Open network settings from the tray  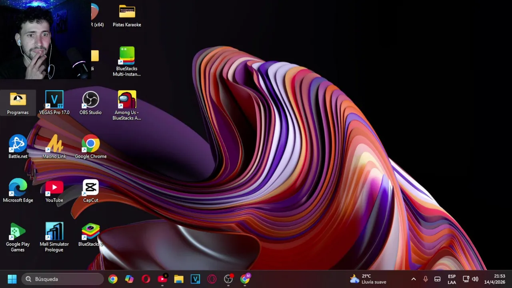pyautogui.click(x=466, y=279)
